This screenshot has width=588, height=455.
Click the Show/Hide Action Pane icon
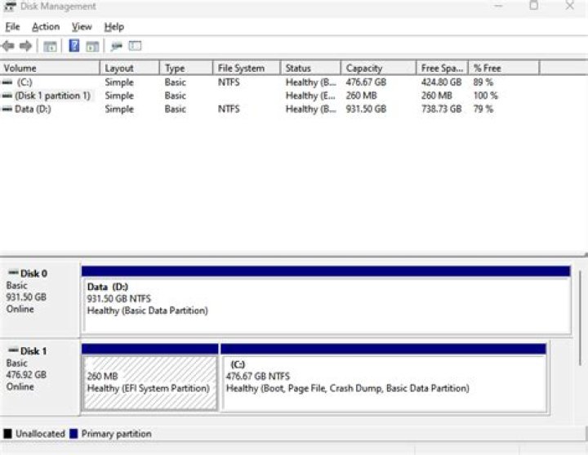92,47
